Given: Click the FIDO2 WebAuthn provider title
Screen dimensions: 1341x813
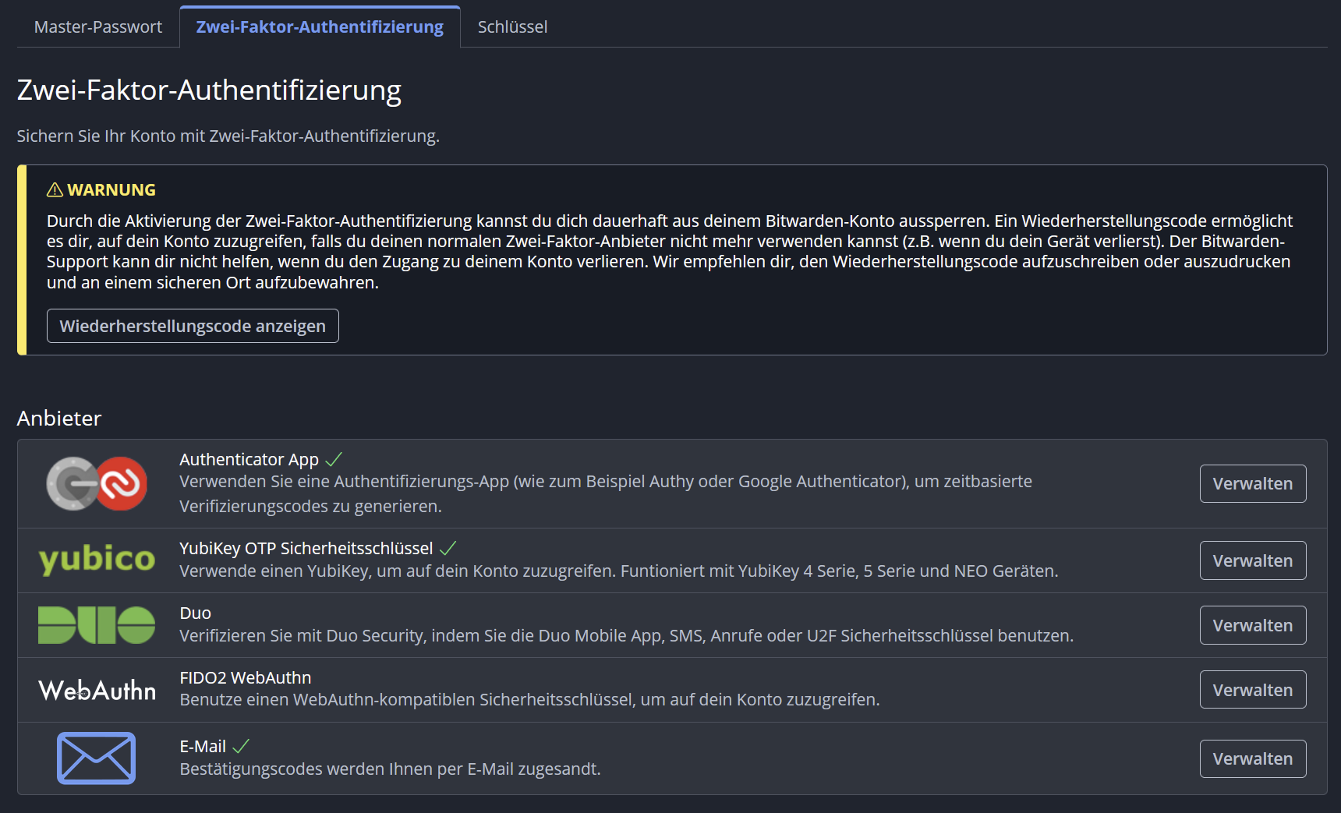Looking at the screenshot, I should pos(245,677).
